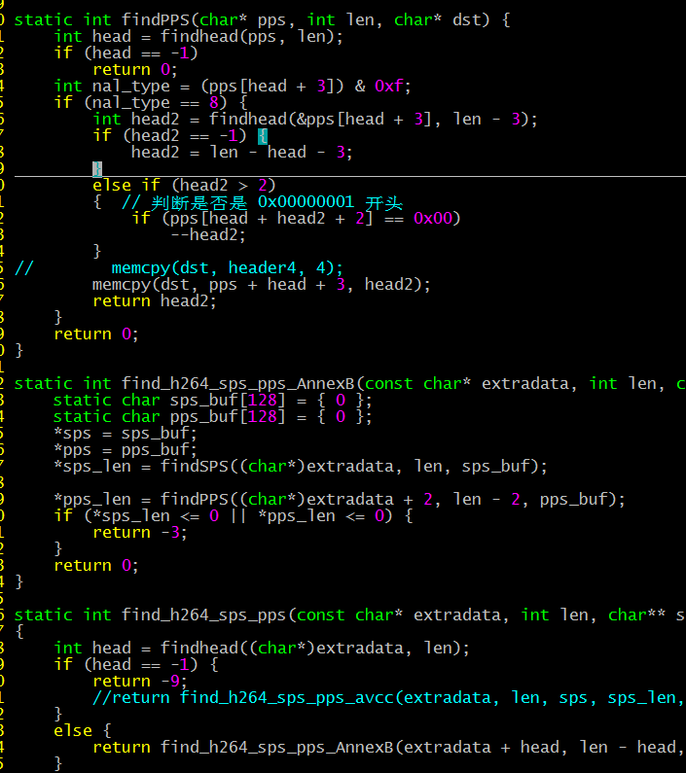The image size is (686, 773).
Task: Click the '--head2;' decrement statement
Action: tap(208, 234)
